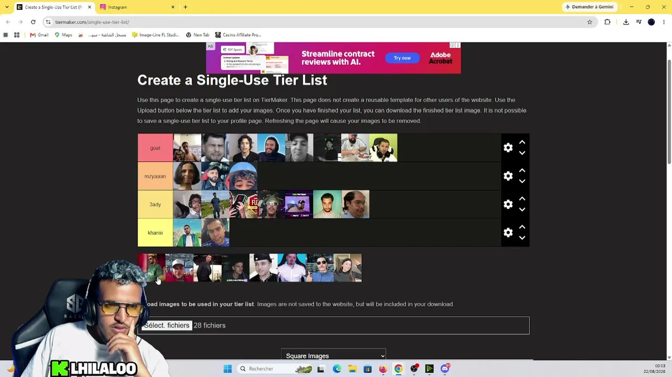The width and height of the screenshot is (672, 377).
Task: Open the Gmail bookmark
Action: tap(39, 35)
